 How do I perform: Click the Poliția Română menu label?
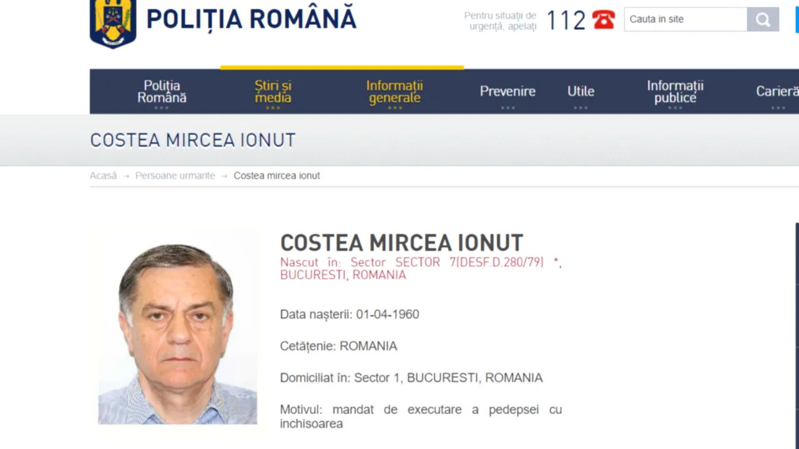[x=162, y=91]
